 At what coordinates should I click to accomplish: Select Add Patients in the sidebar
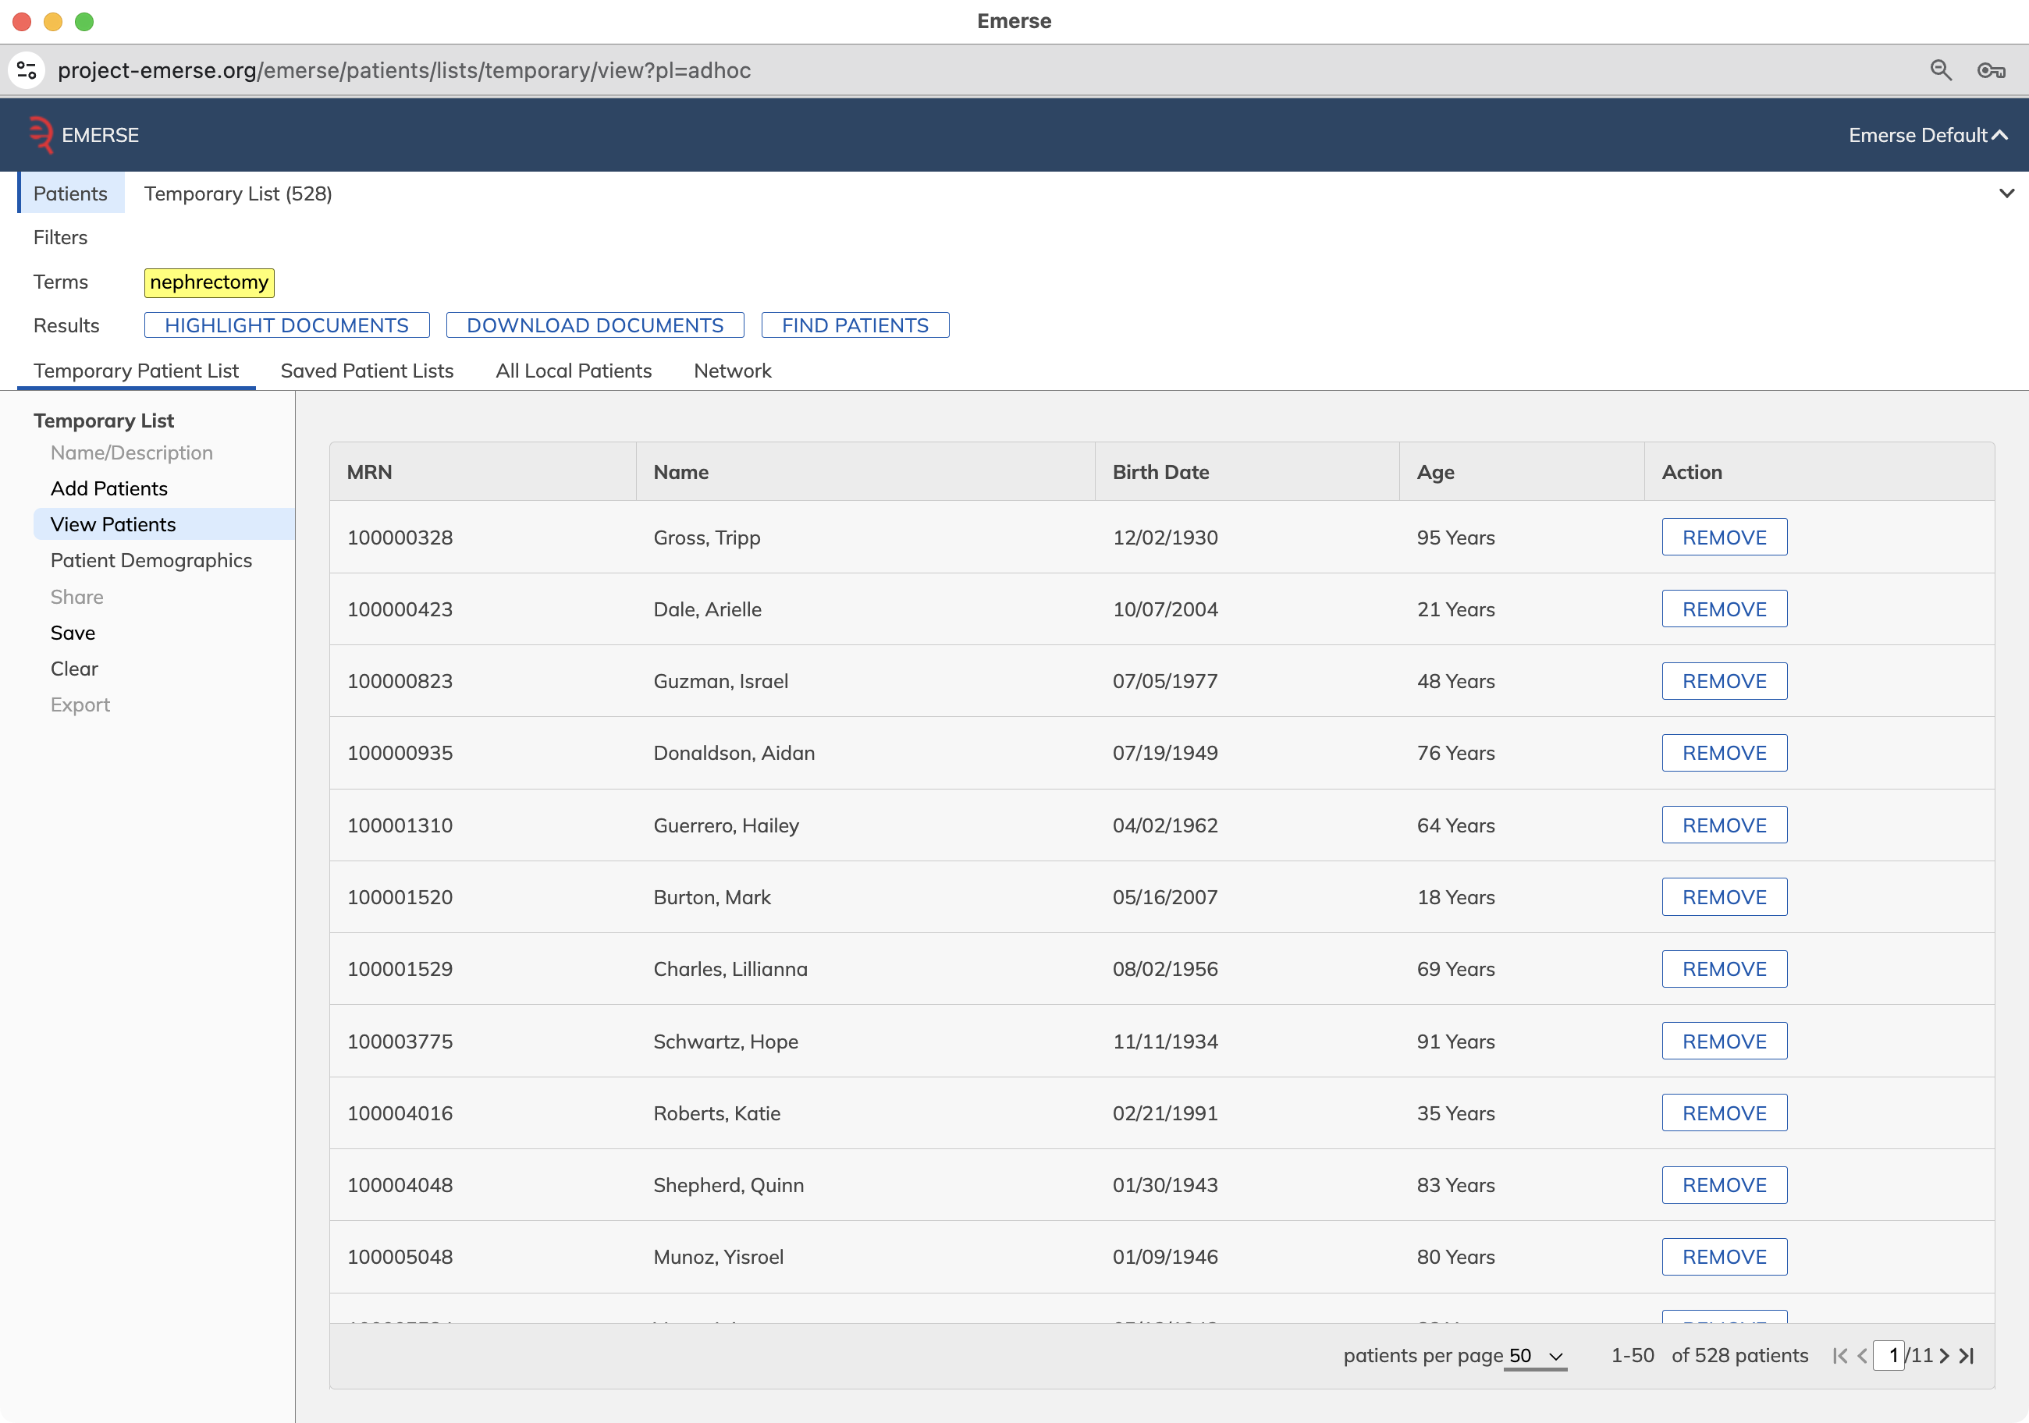pos(108,488)
